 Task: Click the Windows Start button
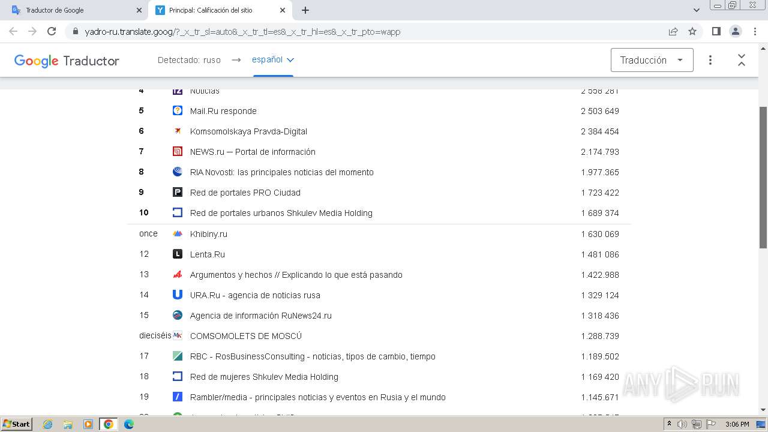tap(16, 424)
